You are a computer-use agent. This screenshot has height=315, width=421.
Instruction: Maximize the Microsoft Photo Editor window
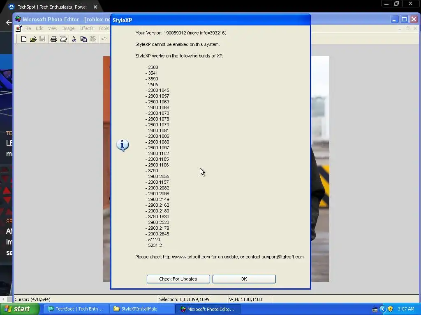tap(404, 19)
